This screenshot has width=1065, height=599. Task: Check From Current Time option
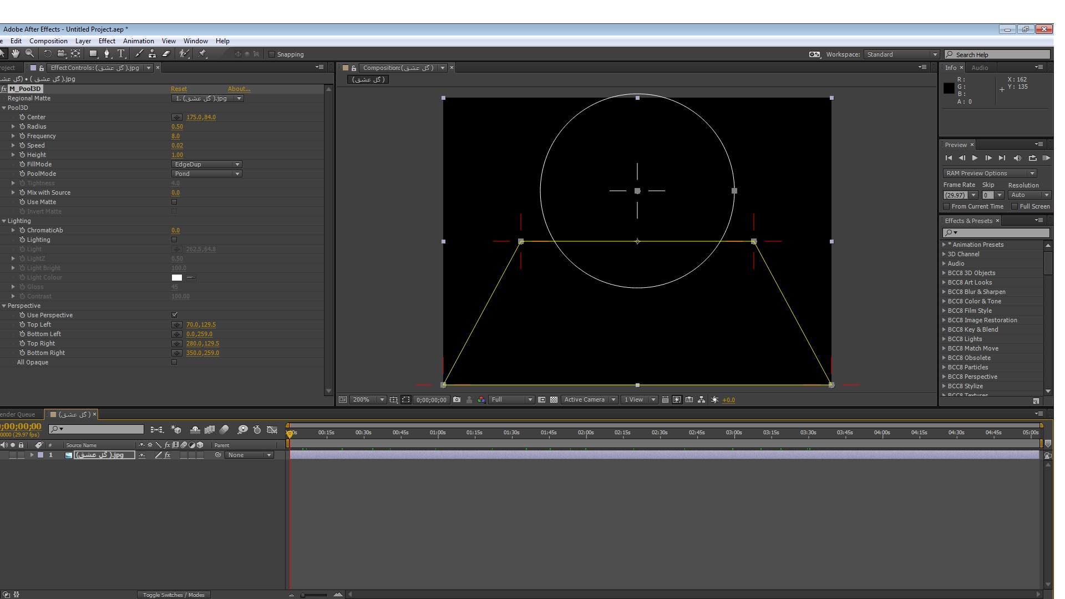click(x=947, y=206)
